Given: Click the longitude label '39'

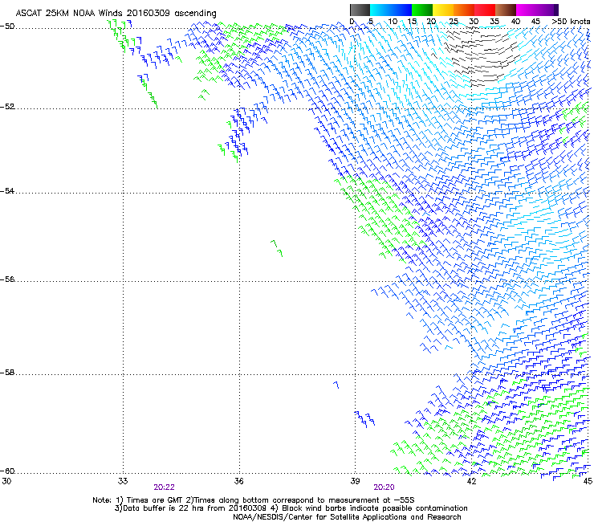Looking at the screenshot, I should pos(355,481).
